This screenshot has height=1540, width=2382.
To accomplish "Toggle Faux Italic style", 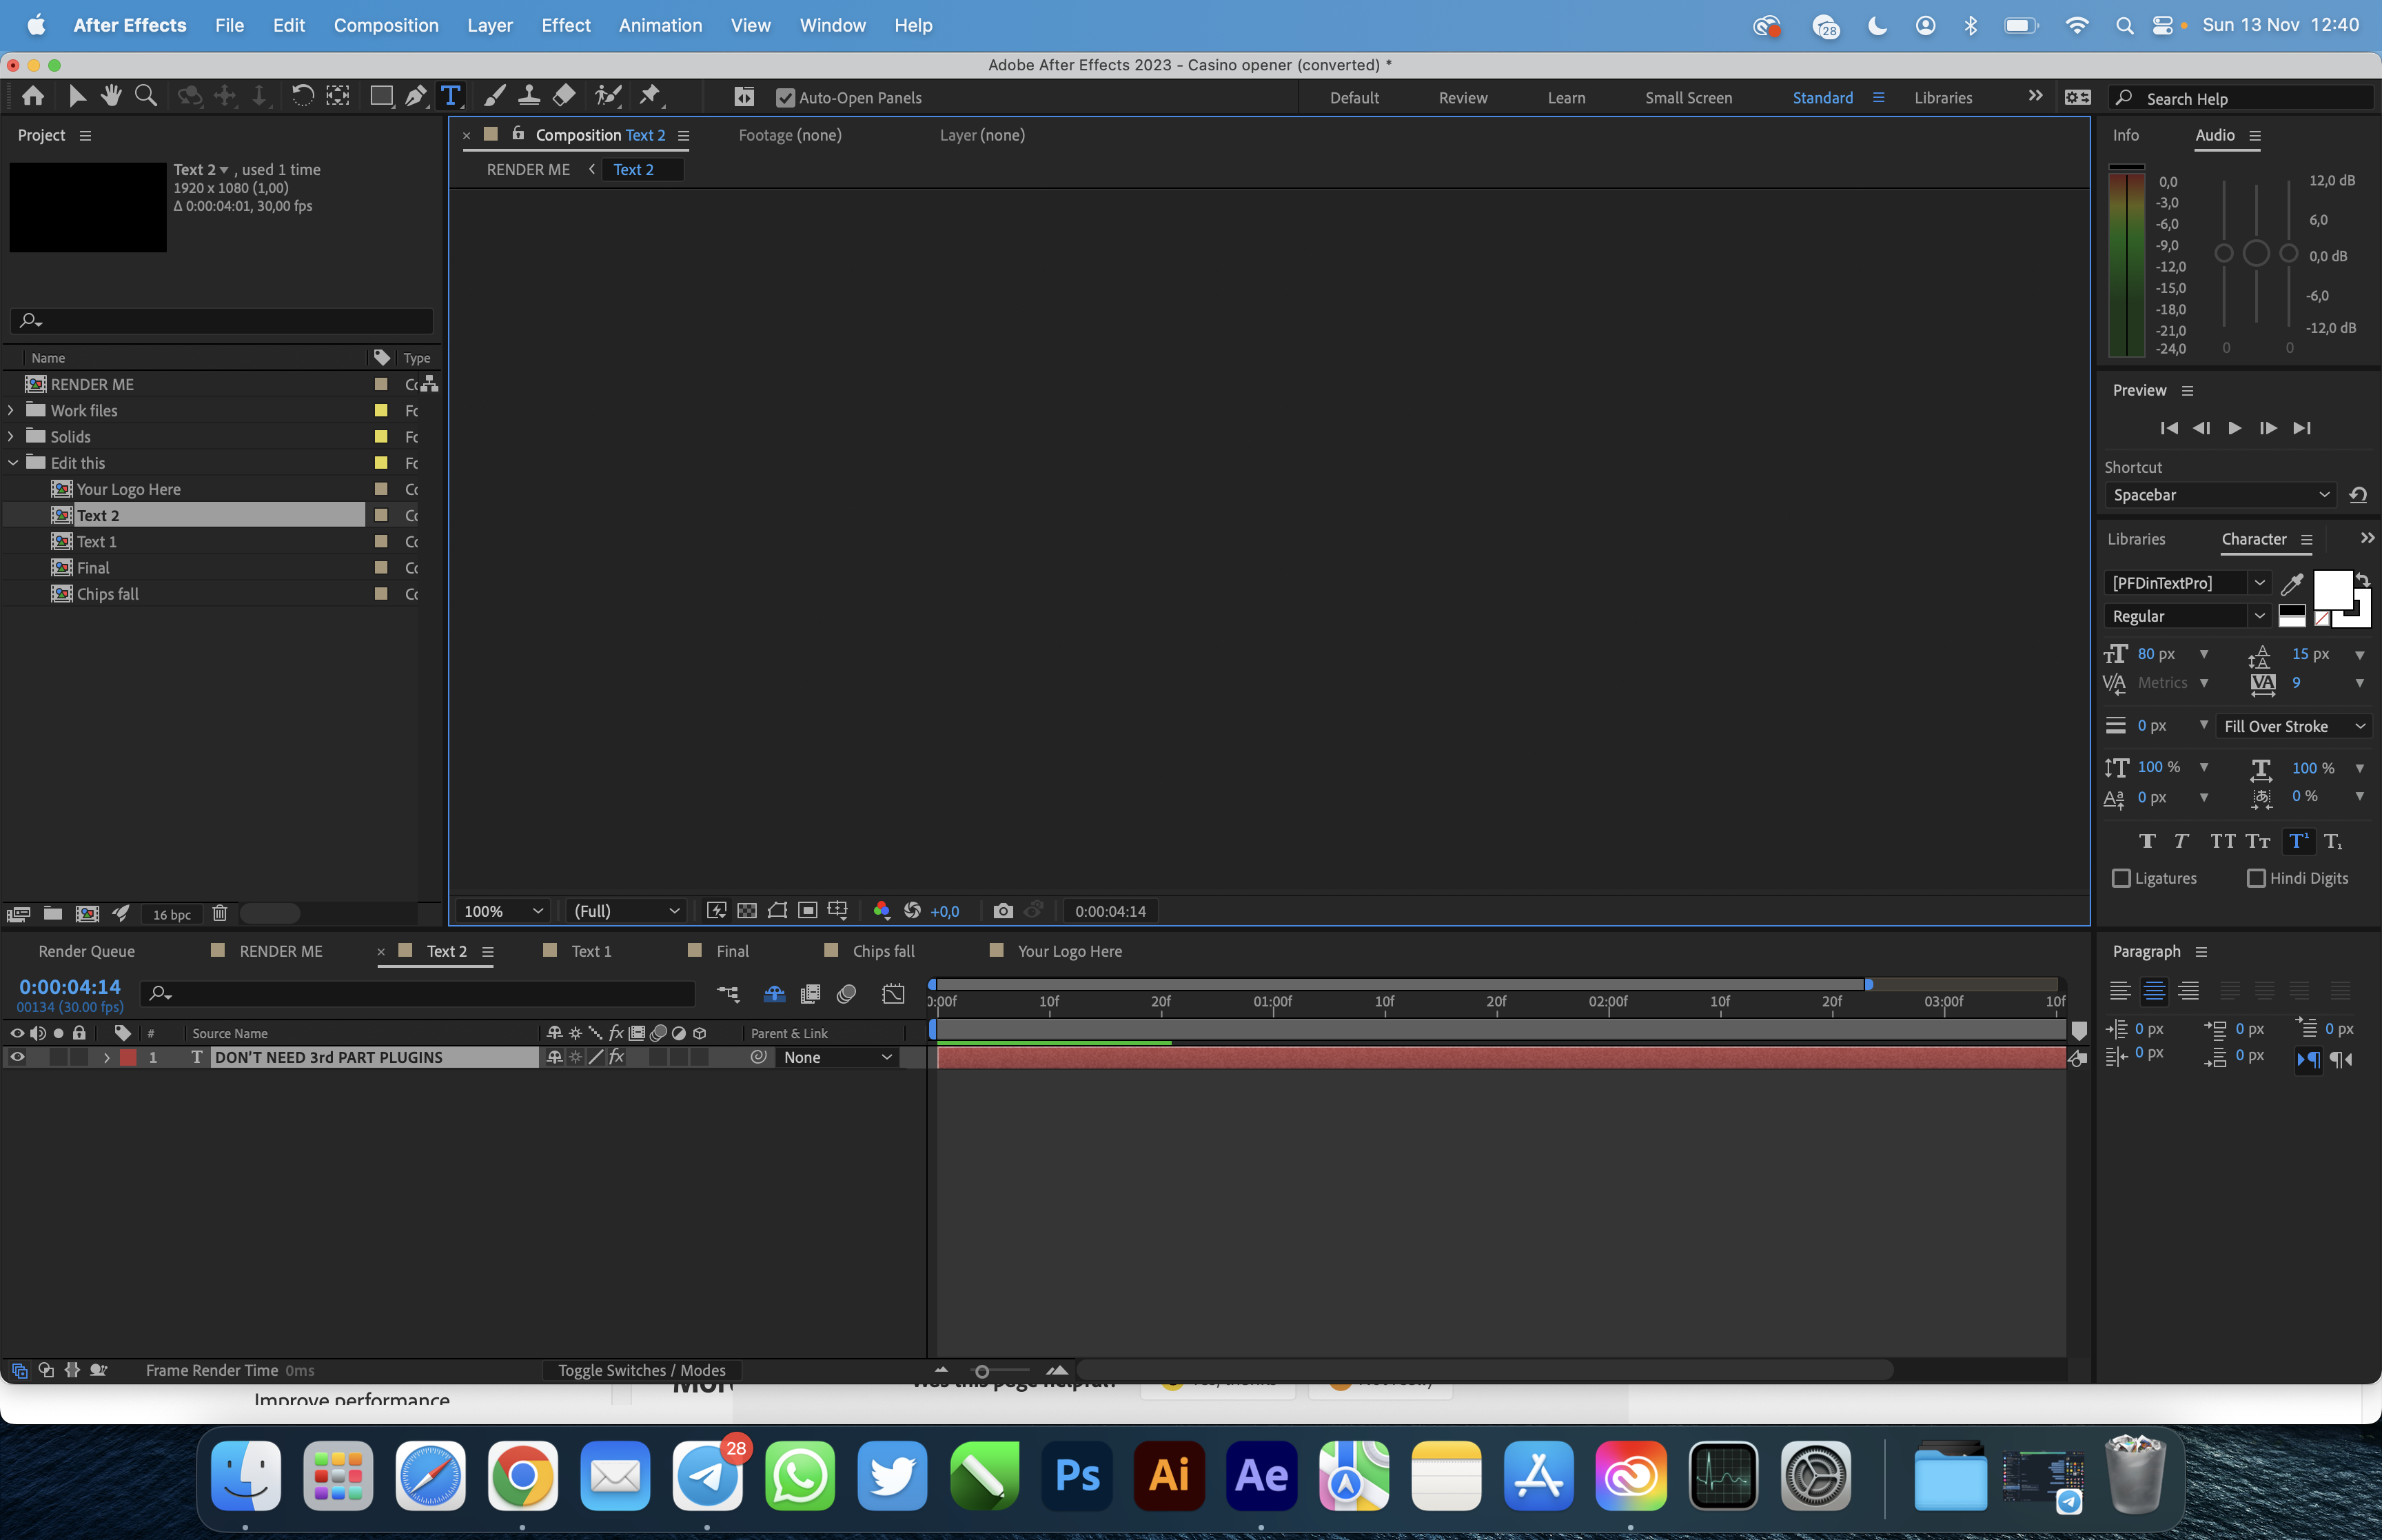I will pos(2181,841).
